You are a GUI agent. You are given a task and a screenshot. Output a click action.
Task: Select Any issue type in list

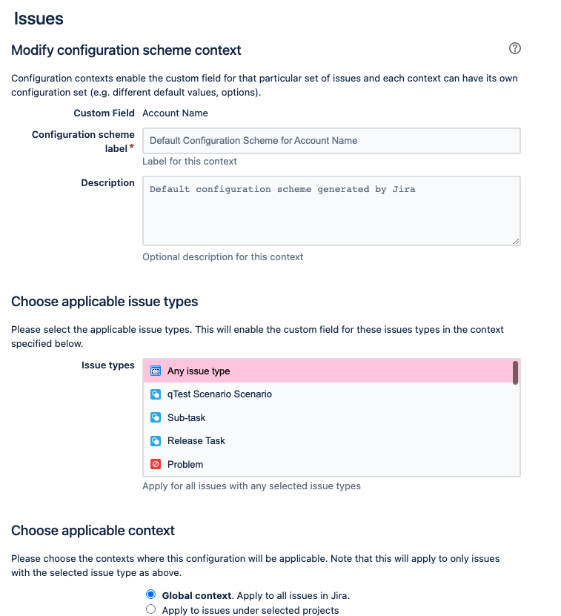point(328,371)
